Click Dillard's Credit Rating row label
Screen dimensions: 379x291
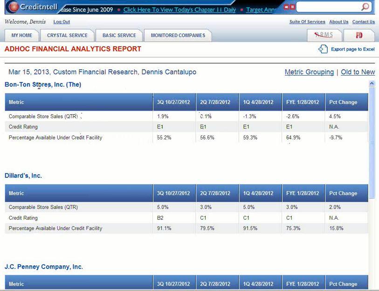tap(23, 218)
